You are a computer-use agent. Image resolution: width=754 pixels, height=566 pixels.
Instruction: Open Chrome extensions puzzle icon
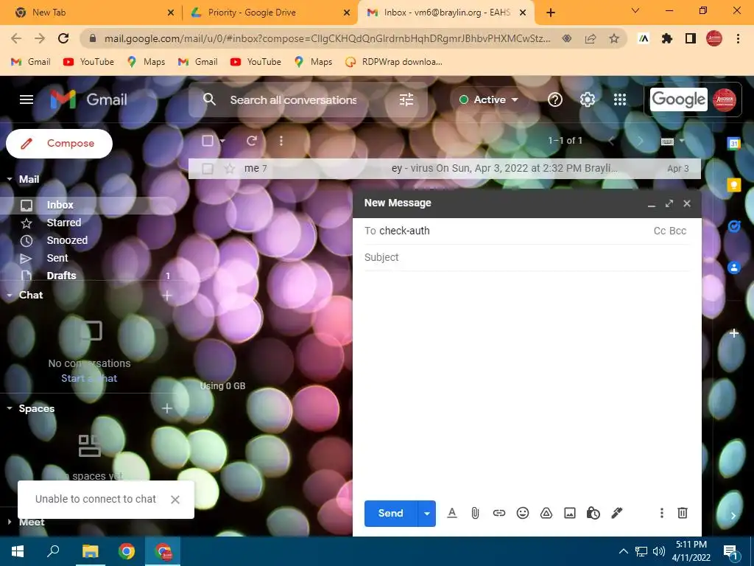point(667,38)
